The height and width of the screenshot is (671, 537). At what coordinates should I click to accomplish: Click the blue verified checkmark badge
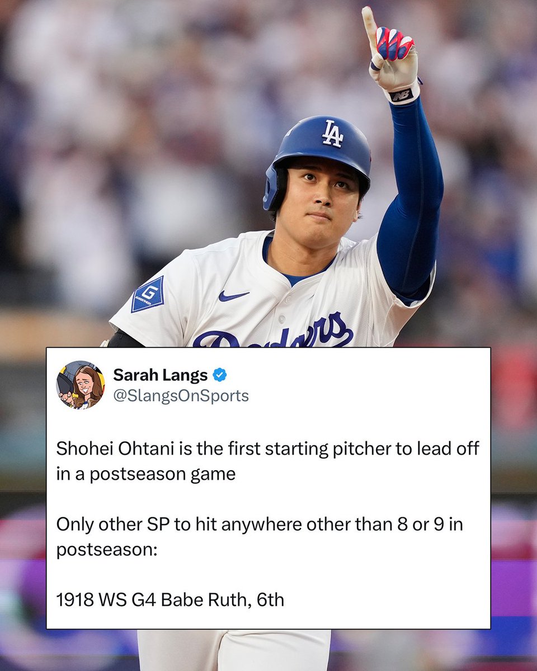220,375
